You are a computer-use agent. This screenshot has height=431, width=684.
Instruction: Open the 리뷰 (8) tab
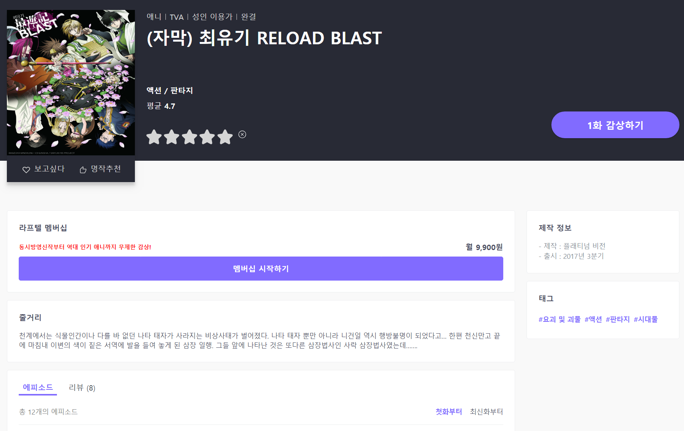[x=82, y=388]
